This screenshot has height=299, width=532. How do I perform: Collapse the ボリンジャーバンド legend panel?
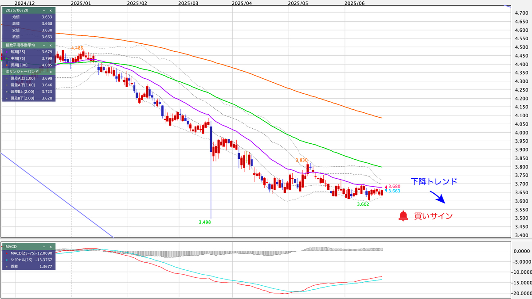tap(43, 71)
